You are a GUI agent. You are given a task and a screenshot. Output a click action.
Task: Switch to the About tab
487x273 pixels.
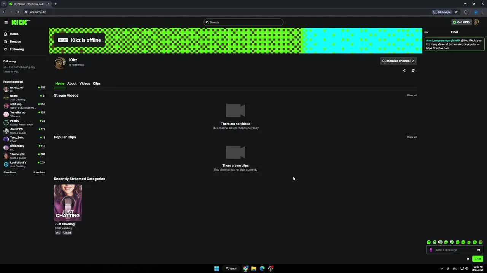[72, 83]
